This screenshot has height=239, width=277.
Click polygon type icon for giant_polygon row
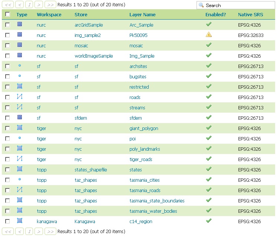20,128
